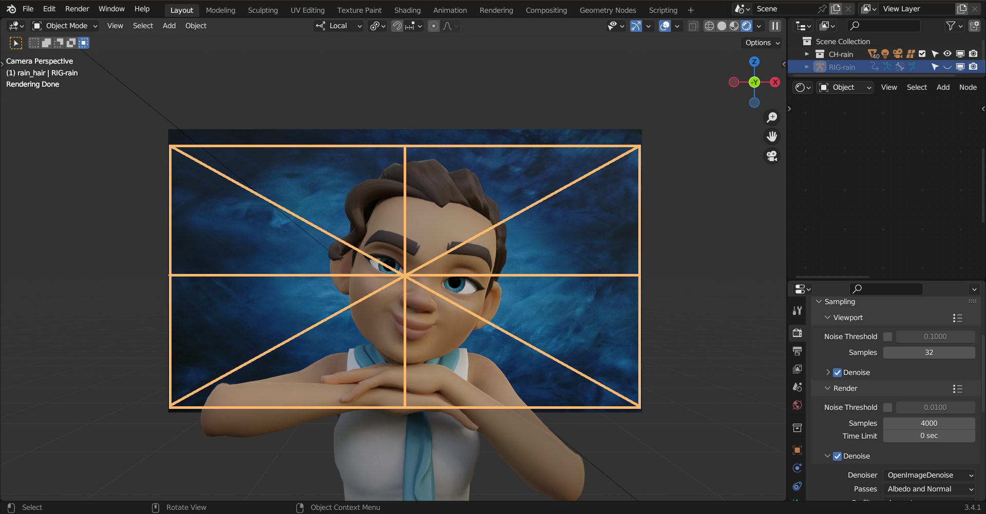Screen dimensions: 986x514
Task: Open the viewport Options dropdown
Action: (x=762, y=43)
